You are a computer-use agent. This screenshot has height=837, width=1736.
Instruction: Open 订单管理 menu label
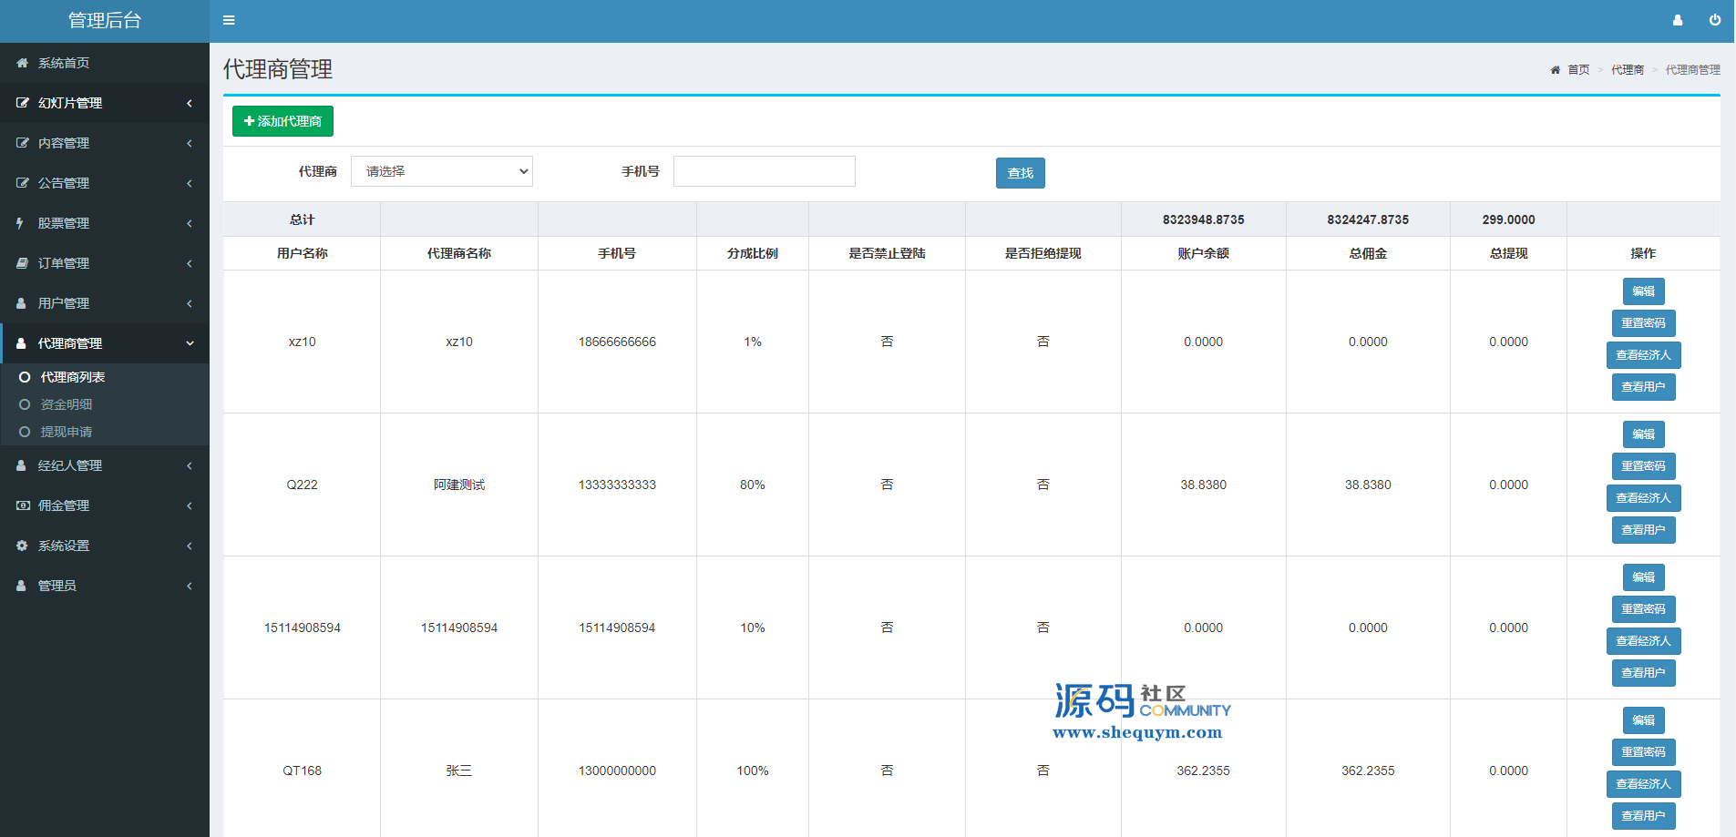(x=64, y=263)
